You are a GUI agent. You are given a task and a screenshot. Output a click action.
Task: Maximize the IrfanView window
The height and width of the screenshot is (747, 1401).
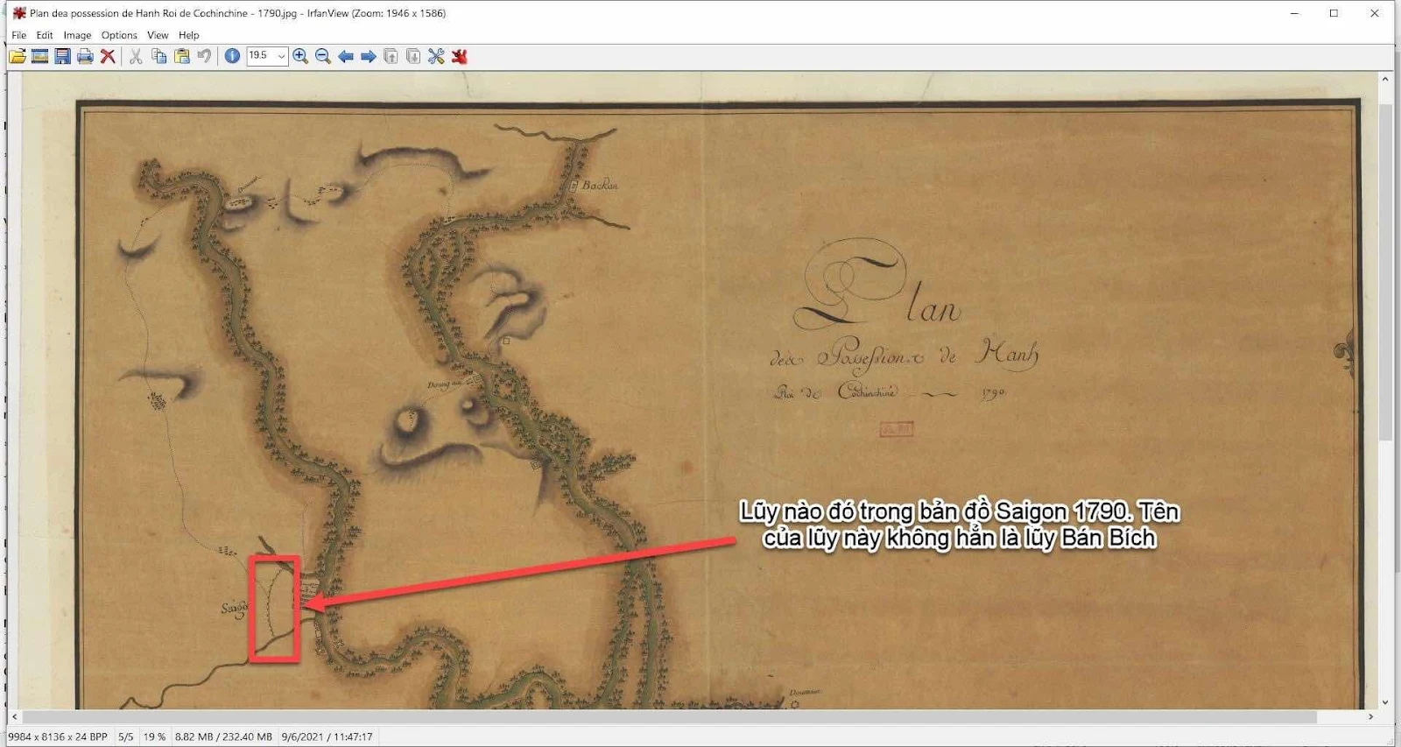(x=1334, y=13)
